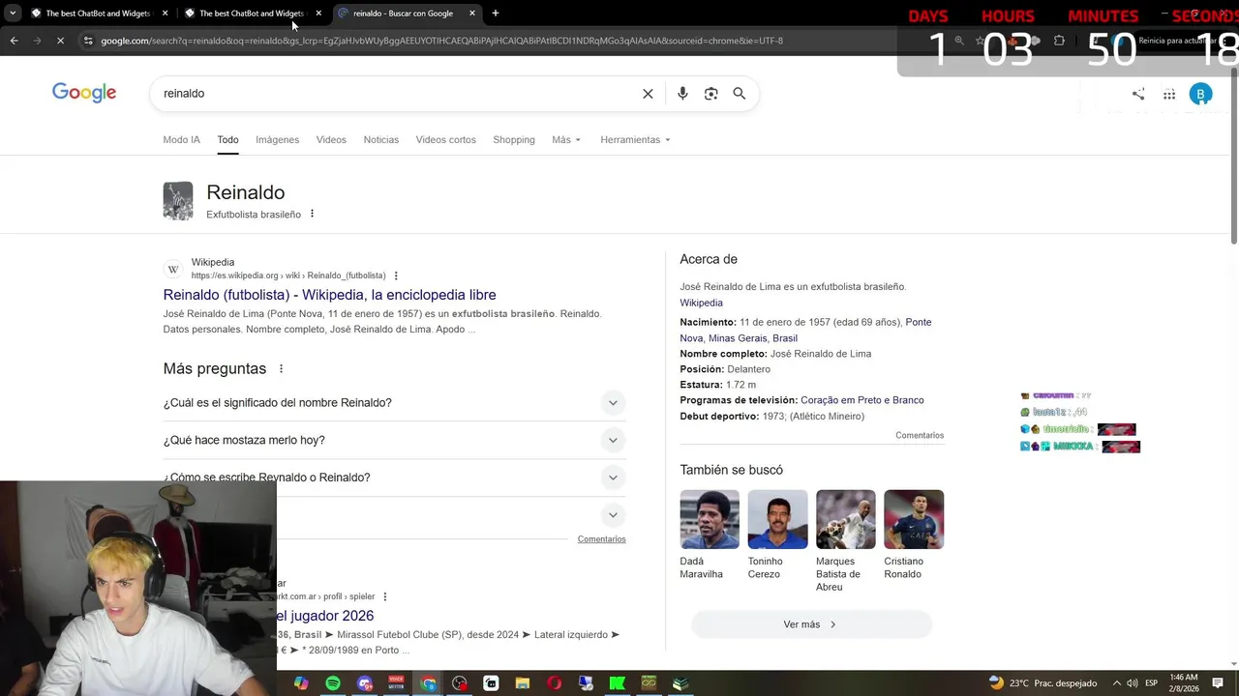Open the Wikipedia link in Acerca de panel
Screen dimensions: 1239x696
point(701,303)
